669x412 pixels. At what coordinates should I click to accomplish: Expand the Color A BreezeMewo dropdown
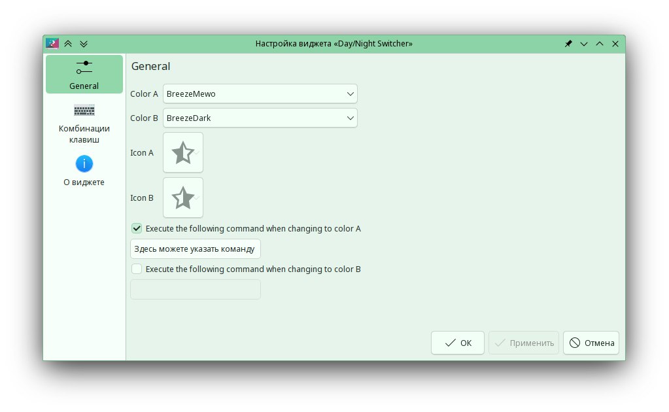tap(260, 94)
